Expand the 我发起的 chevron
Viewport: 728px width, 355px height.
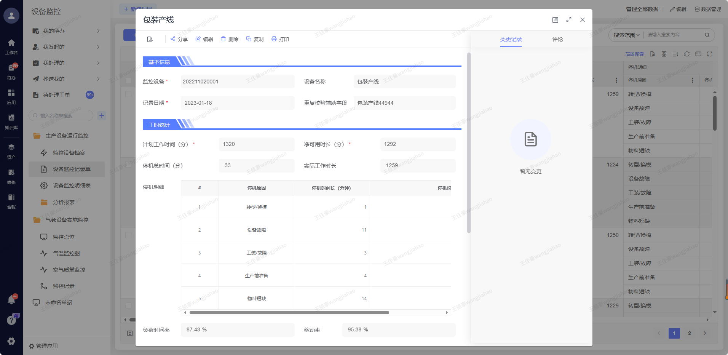(x=98, y=47)
